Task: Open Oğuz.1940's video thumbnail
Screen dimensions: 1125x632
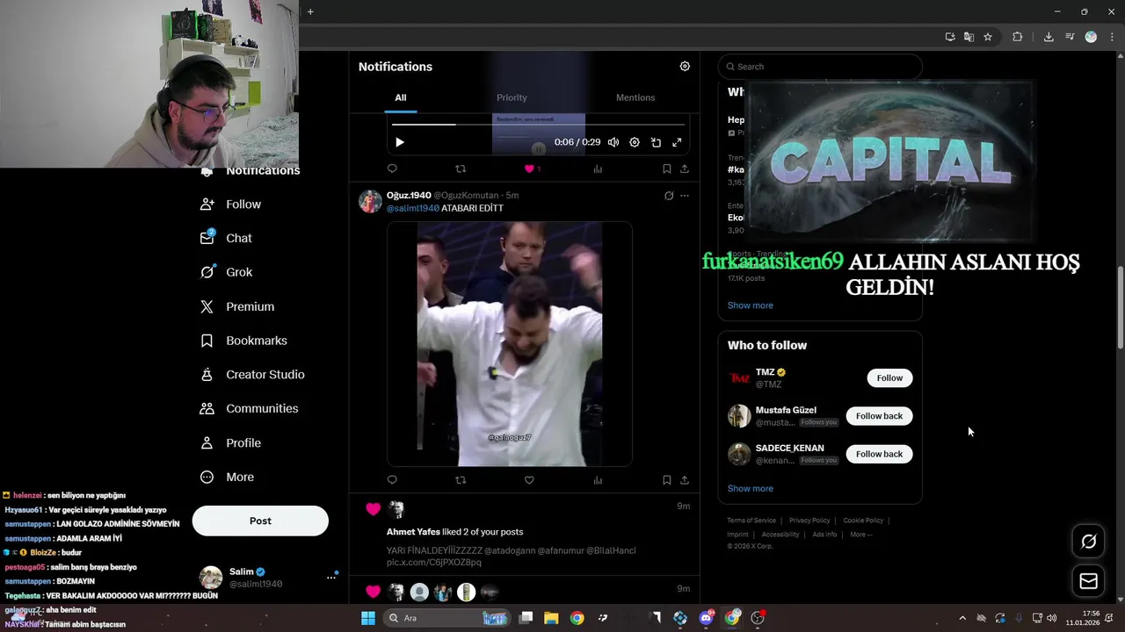Action: pyautogui.click(x=510, y=344)
